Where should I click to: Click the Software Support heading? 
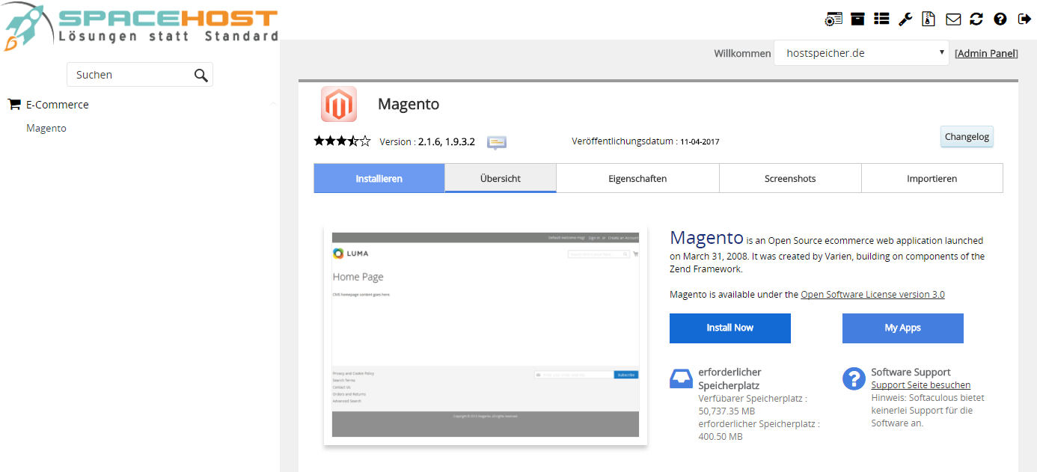click(x=911, y=372)
